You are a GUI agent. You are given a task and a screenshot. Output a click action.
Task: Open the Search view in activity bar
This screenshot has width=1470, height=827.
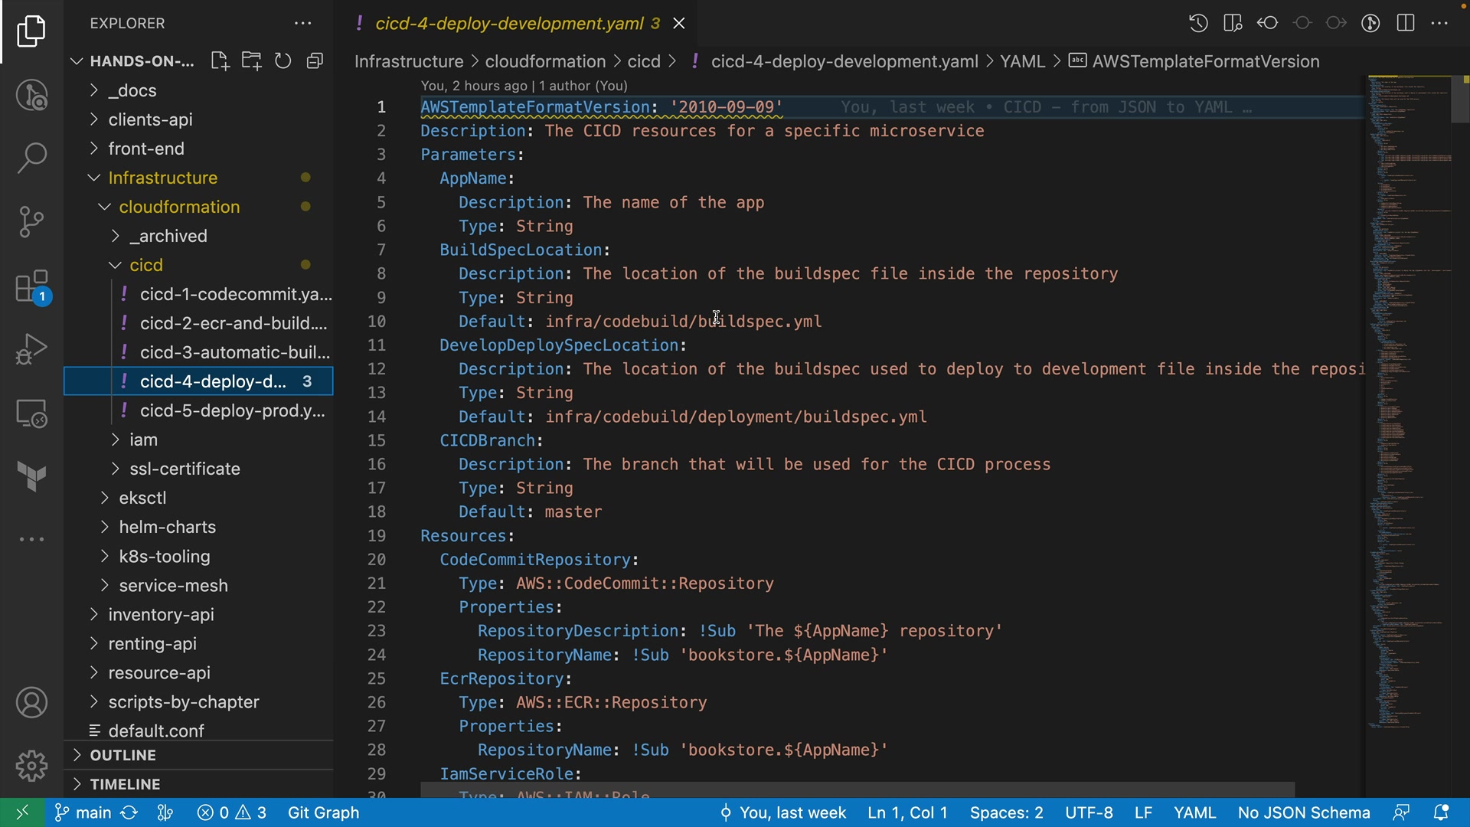coord(31,159)
